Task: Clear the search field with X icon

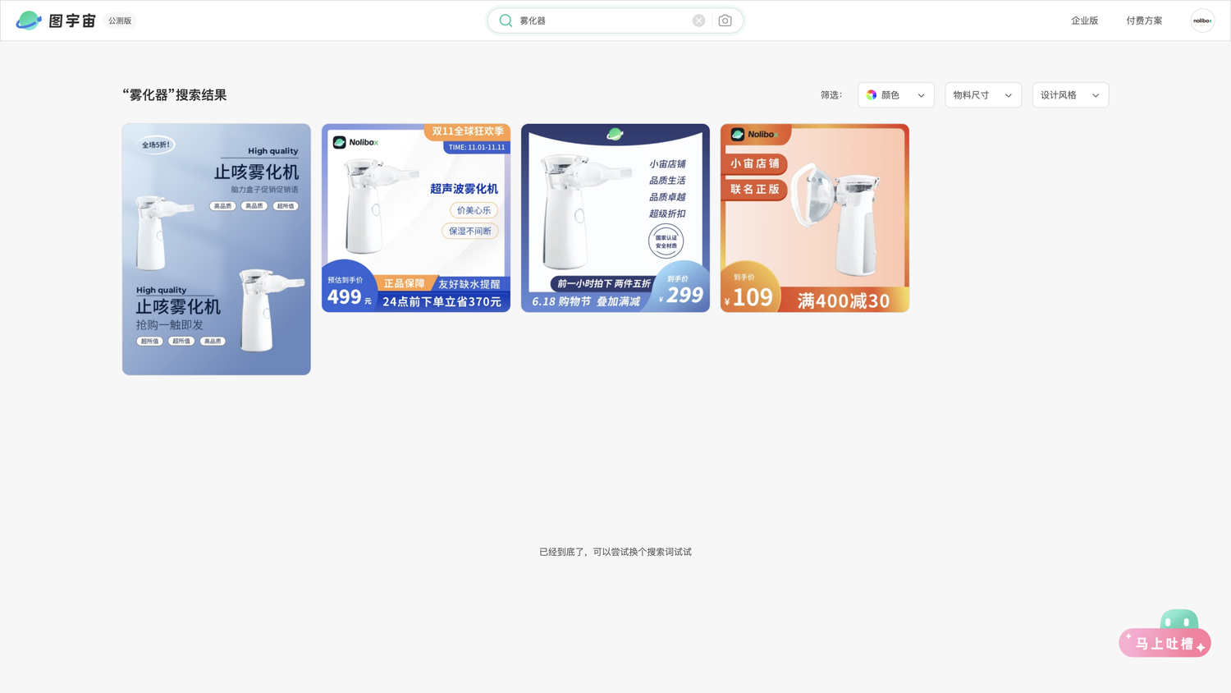Action: [698, 21]
